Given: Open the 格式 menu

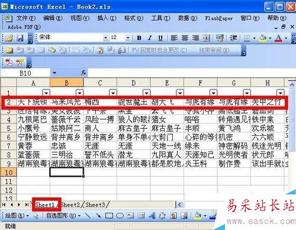Looking at the screenshot, I should click(134, 18).
